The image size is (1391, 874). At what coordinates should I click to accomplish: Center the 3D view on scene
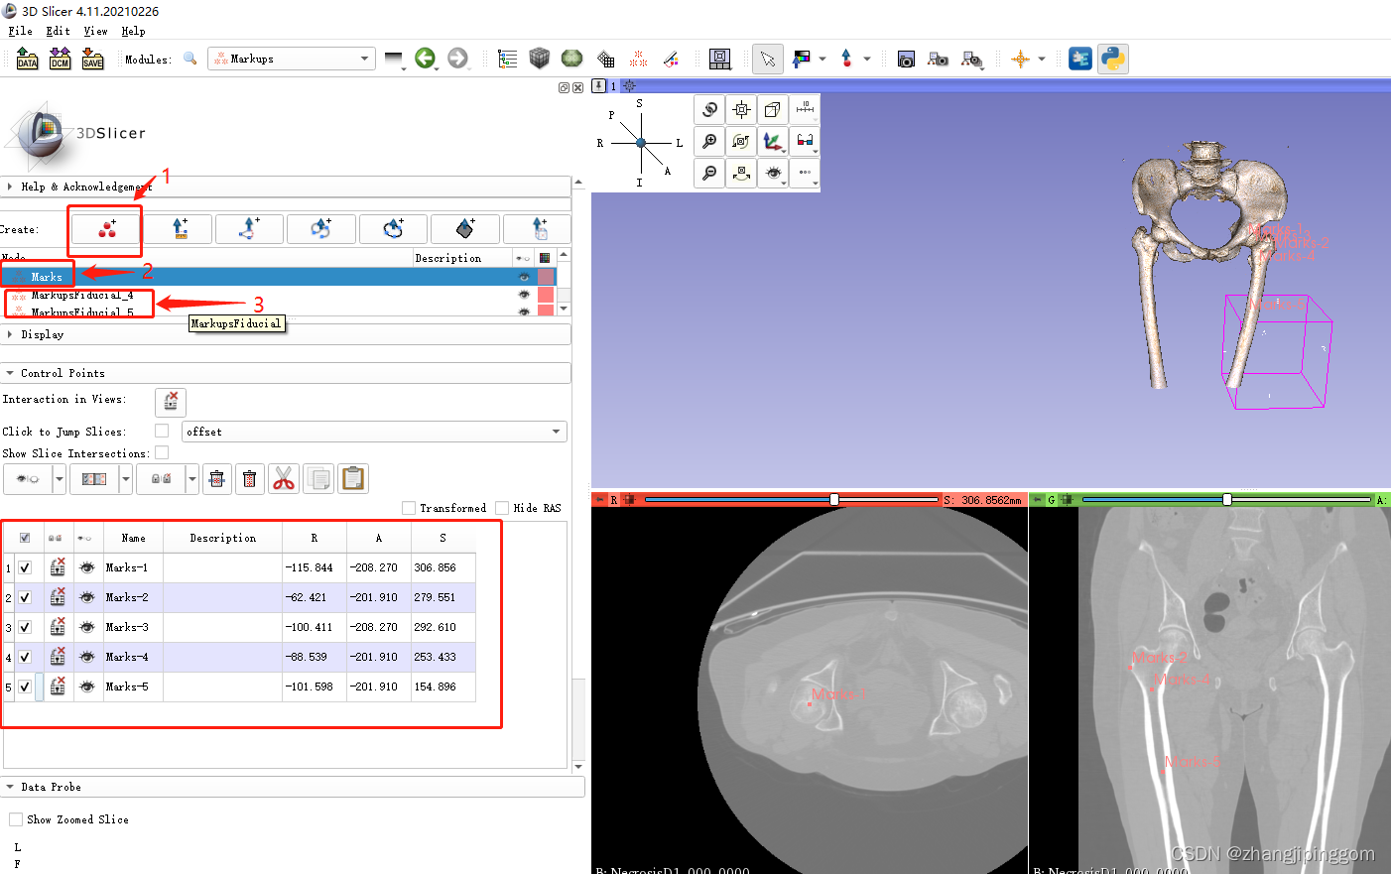[741, 110]
